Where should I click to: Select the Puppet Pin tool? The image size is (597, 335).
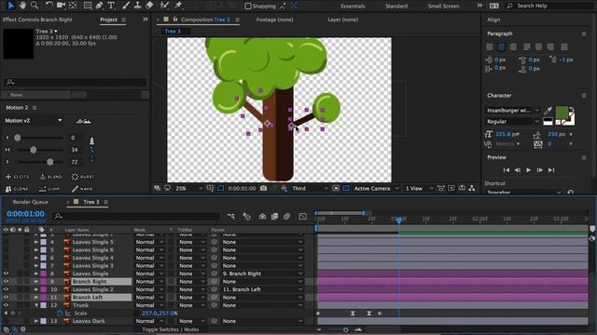[178, 6]
